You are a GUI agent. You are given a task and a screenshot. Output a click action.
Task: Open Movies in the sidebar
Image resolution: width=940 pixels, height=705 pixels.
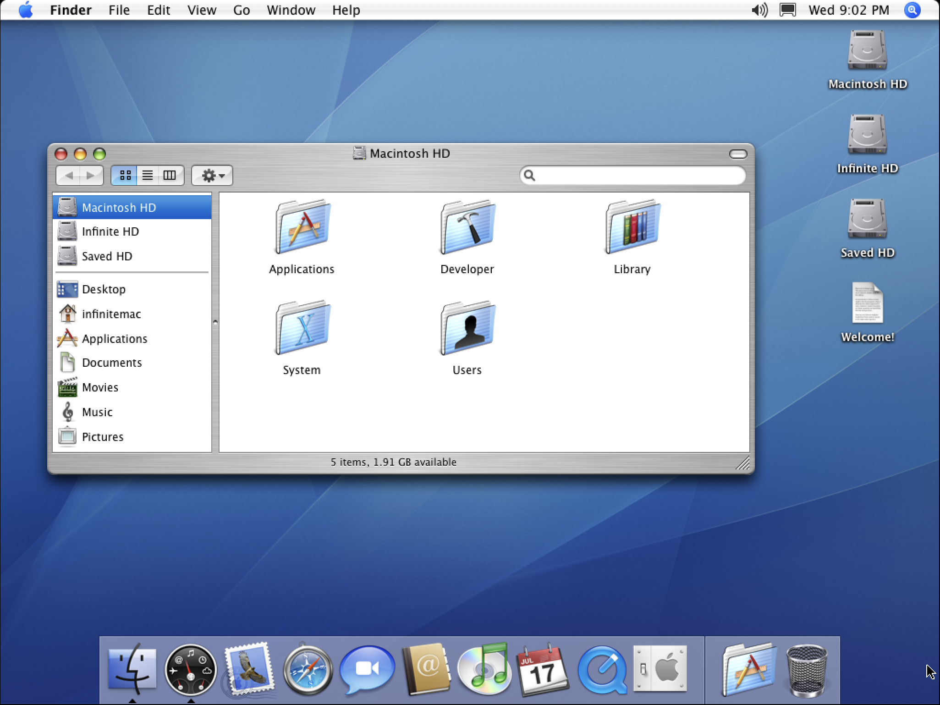132,387
